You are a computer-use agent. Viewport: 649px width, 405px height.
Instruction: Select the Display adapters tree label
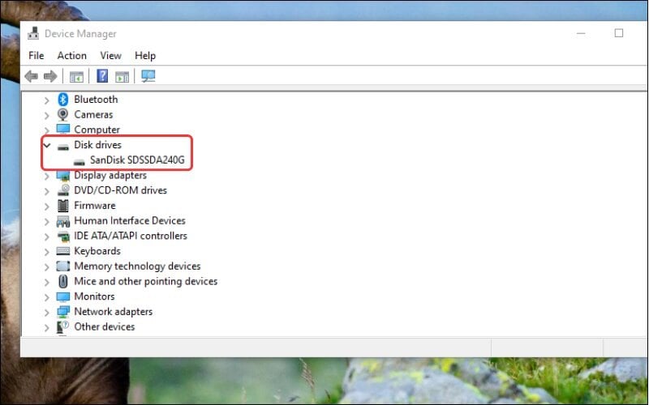110,175
